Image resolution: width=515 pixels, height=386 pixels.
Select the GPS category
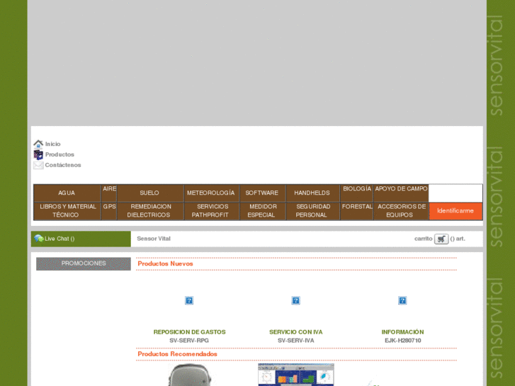[109, 211]
